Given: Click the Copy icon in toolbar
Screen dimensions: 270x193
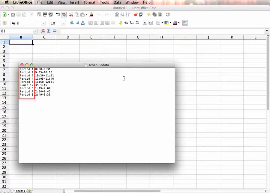Looking at the screenshot, I should (x=77, y=14).
